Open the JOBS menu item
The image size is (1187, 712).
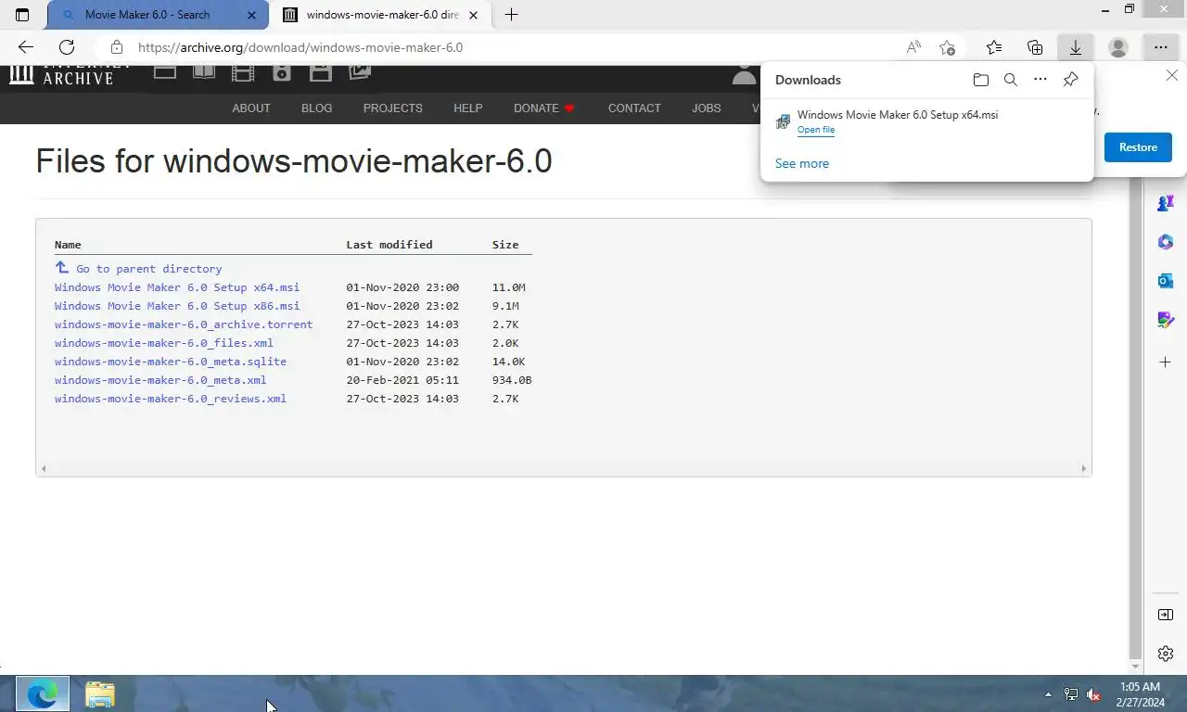pyautogui.click(x=707, y=108)
